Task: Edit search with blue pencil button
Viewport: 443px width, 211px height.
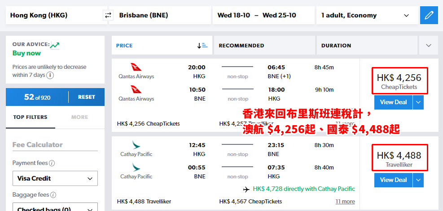Action: (x=429, y=15)
